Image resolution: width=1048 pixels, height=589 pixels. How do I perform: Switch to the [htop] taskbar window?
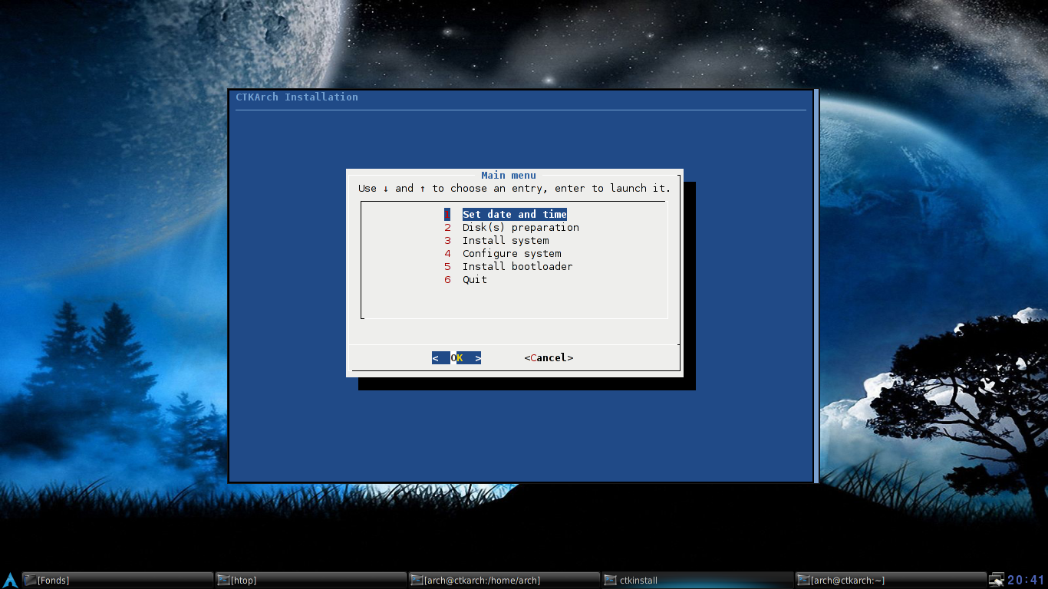click(x=311, y=580)
